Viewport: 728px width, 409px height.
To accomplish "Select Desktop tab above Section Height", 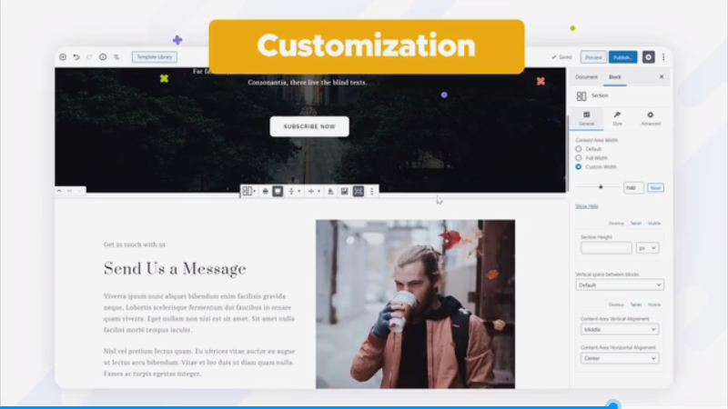I will coord(616,224).
